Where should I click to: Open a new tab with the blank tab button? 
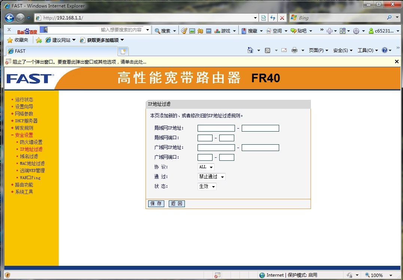(x=123, y=51)
